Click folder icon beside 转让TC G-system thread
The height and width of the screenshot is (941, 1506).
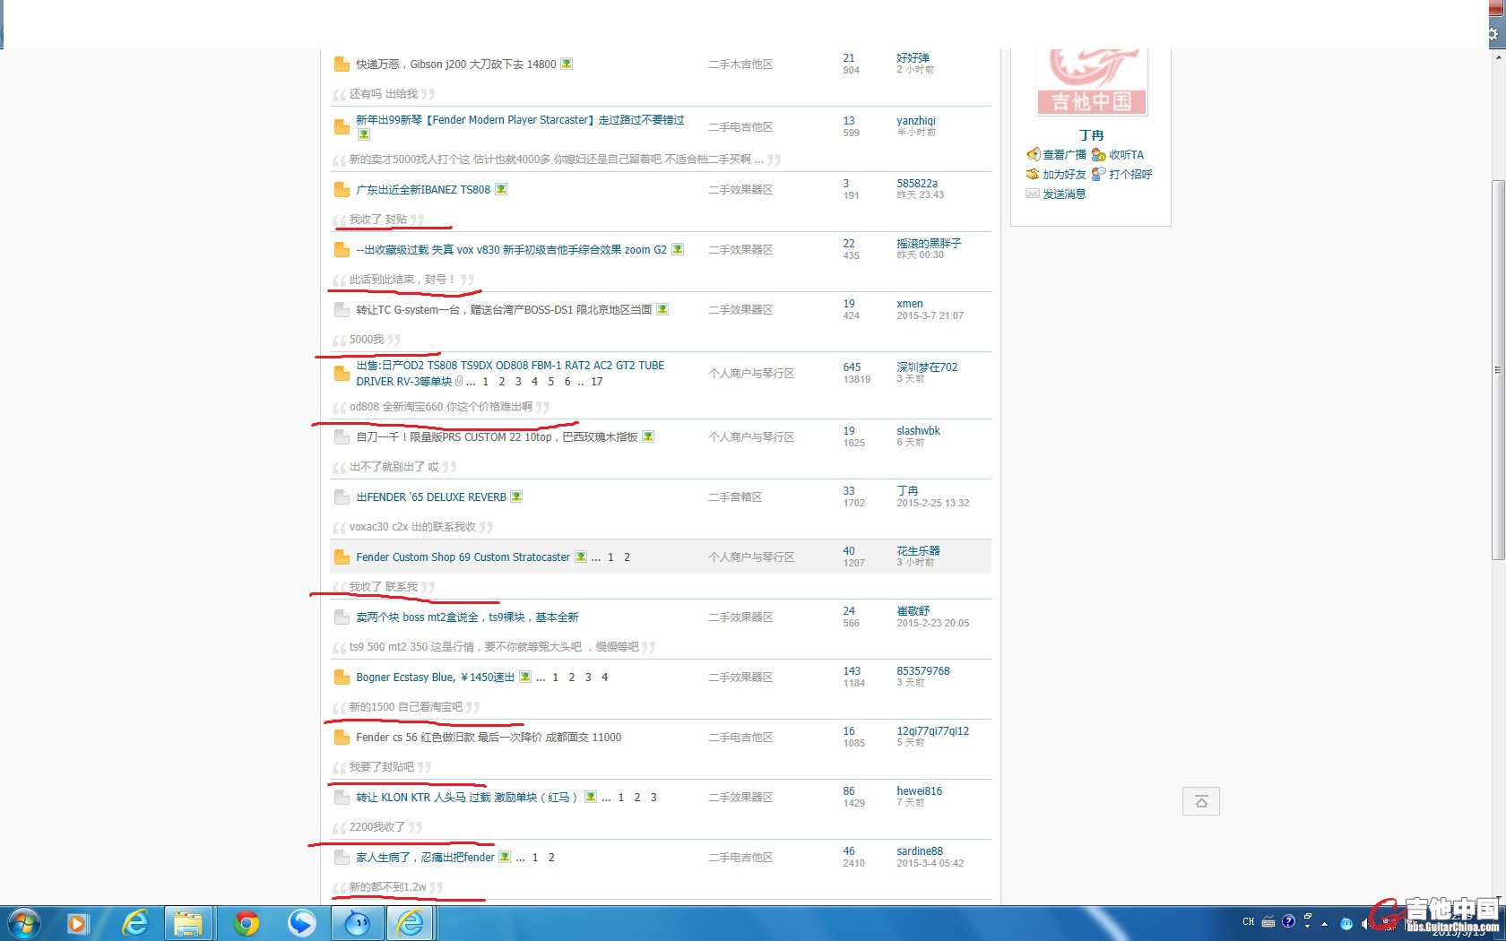click(x=342, y=310)
